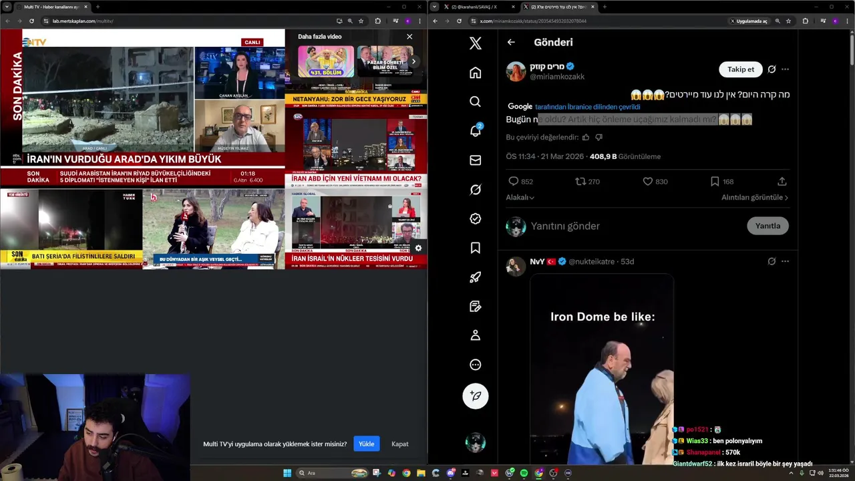The height and width of the screenshot is (481, 855).
Task: Open X messages envelope icon
Action: coord(475,160)
